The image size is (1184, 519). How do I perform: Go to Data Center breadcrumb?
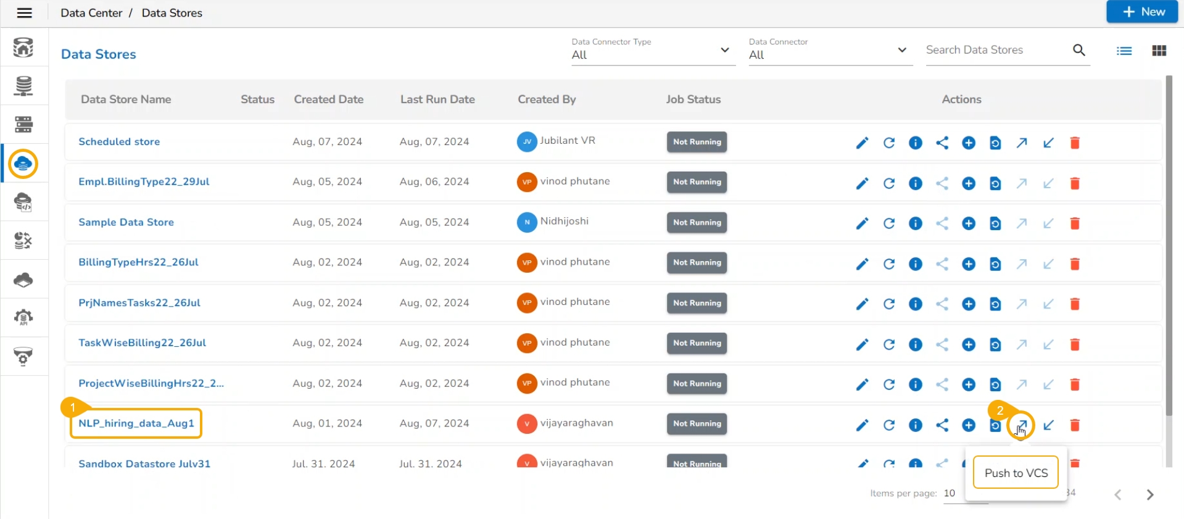pyautogui.click(x=91, y=13)
